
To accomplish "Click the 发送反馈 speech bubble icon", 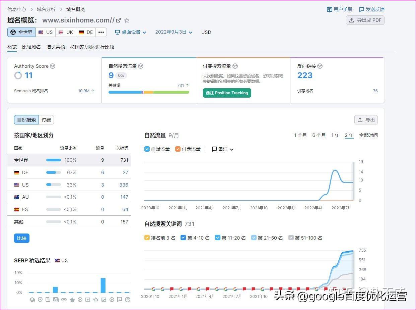I will pos(362,9).
